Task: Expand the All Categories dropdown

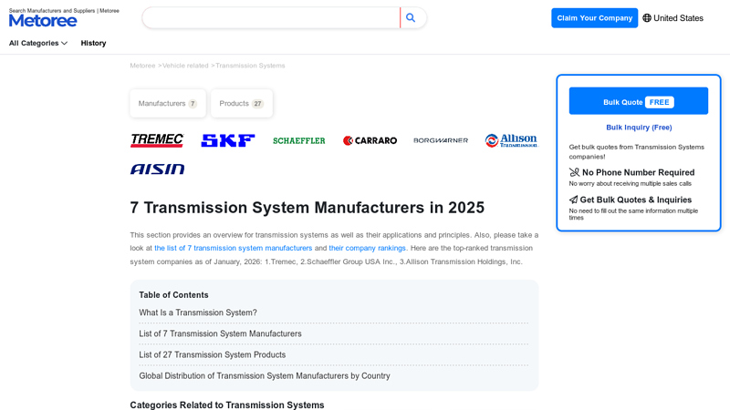Action: click(x=38, y=43)
